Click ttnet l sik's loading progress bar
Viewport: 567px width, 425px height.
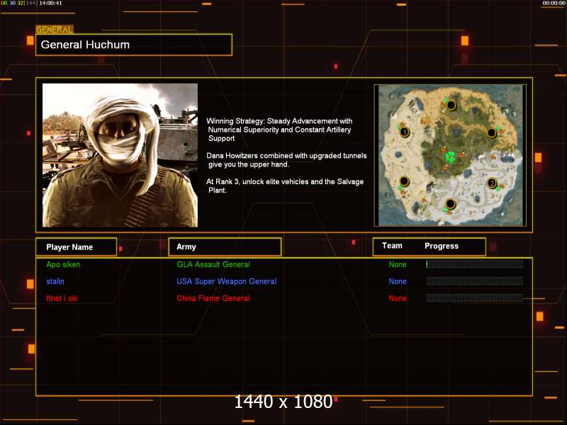[474, 298]
